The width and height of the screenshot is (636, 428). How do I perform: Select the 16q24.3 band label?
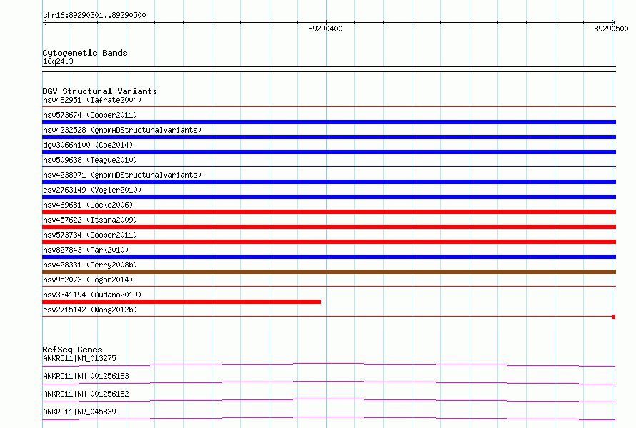point(58,61)
